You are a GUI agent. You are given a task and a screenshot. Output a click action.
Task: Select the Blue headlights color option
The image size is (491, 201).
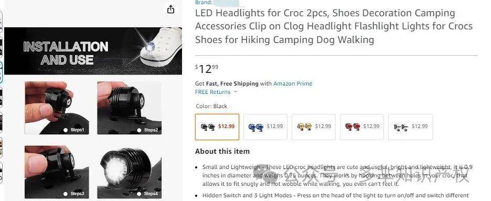(265, 127)
